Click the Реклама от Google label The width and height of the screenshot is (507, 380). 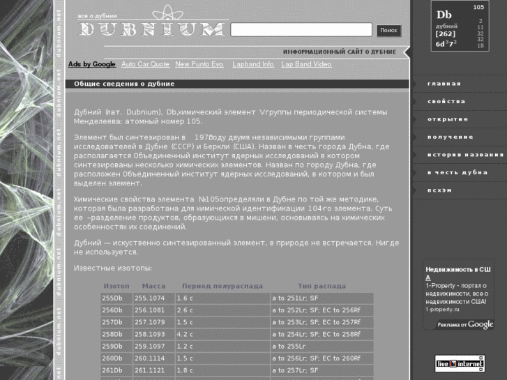pos(465,324)
